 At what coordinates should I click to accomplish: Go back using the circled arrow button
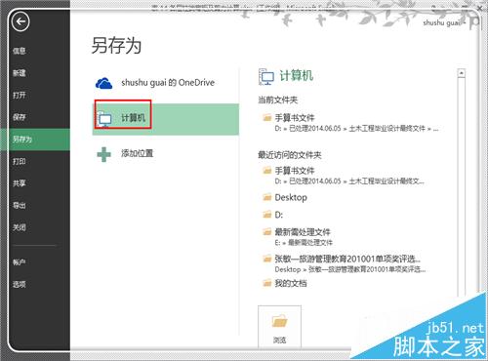(20, 21)
